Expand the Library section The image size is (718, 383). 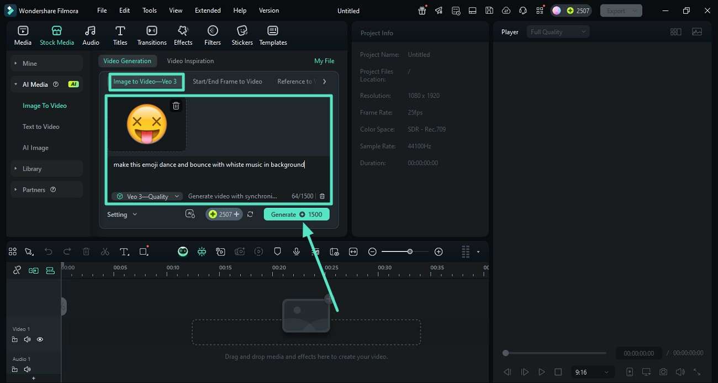point(47,169)
